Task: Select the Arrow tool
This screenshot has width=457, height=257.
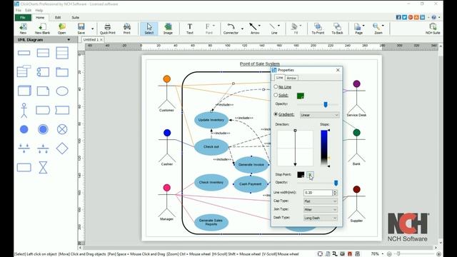Action: pyautogui.click(x=254, y=29)
